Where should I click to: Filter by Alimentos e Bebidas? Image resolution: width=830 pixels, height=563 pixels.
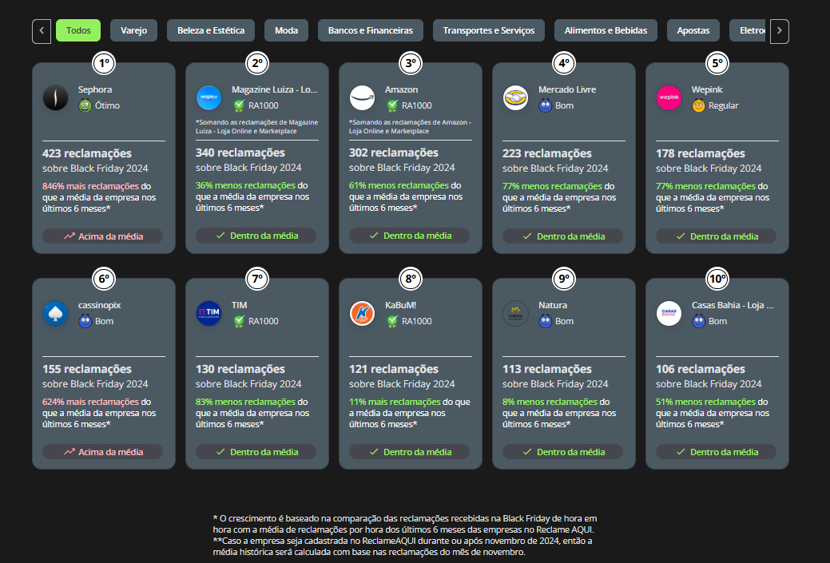(606, 31)
